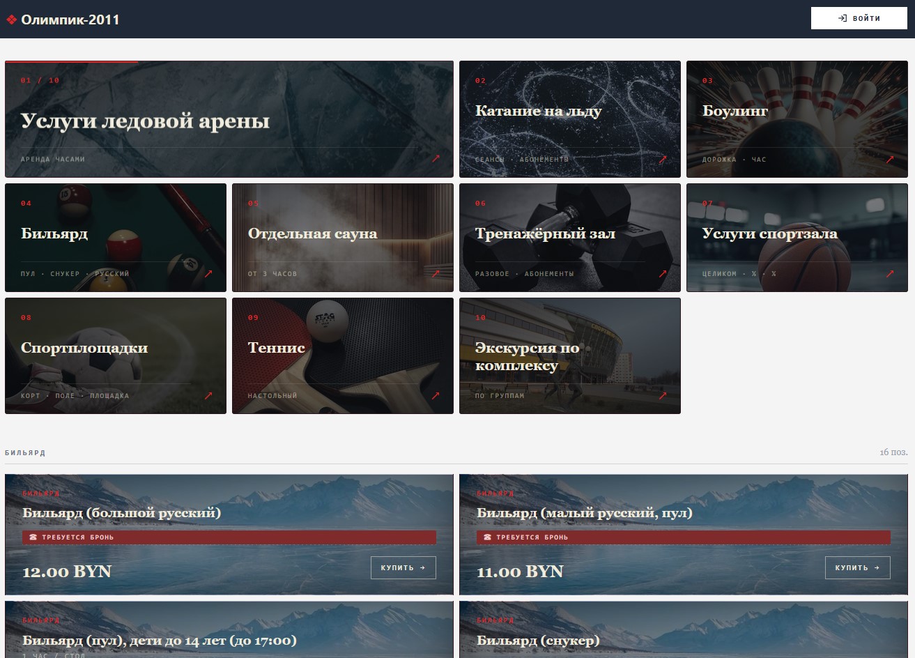Click the arrow icon on Теннис card
915x658 pixels.
(x=436, y=395)
